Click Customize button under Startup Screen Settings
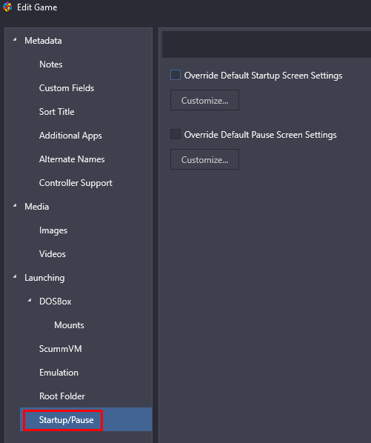The width and height of the screenshot is (371, 443). 204,100
